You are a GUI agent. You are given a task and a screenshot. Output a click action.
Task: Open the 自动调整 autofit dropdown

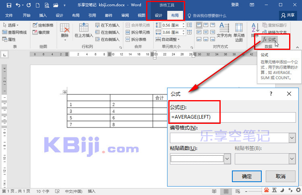coord(168,39)
